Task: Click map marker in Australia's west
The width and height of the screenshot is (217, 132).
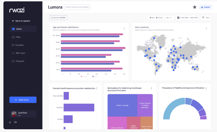Action: 193,67
